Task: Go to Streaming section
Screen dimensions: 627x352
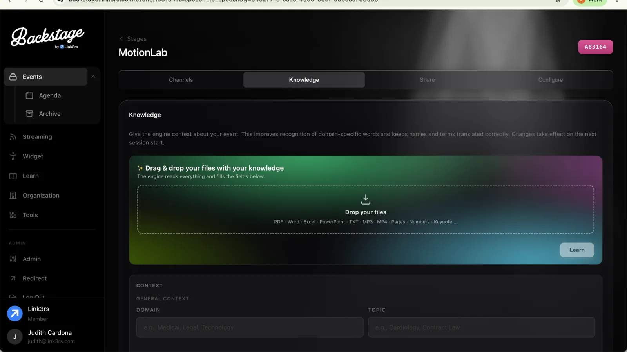Action: click(37, 137)
